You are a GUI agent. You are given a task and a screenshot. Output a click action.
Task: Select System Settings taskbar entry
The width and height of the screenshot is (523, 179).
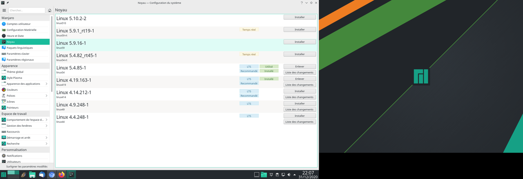71,175
